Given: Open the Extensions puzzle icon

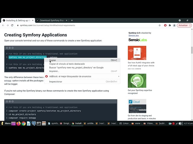Looking at the screenshot, I should pyautogui.click(x=170, y=25).
